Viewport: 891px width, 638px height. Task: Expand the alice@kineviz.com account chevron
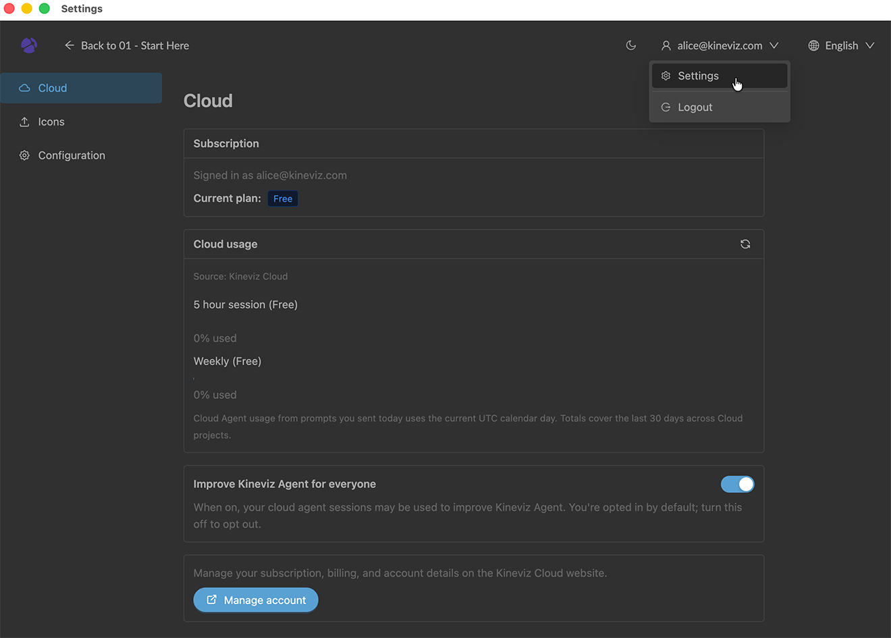774,45
